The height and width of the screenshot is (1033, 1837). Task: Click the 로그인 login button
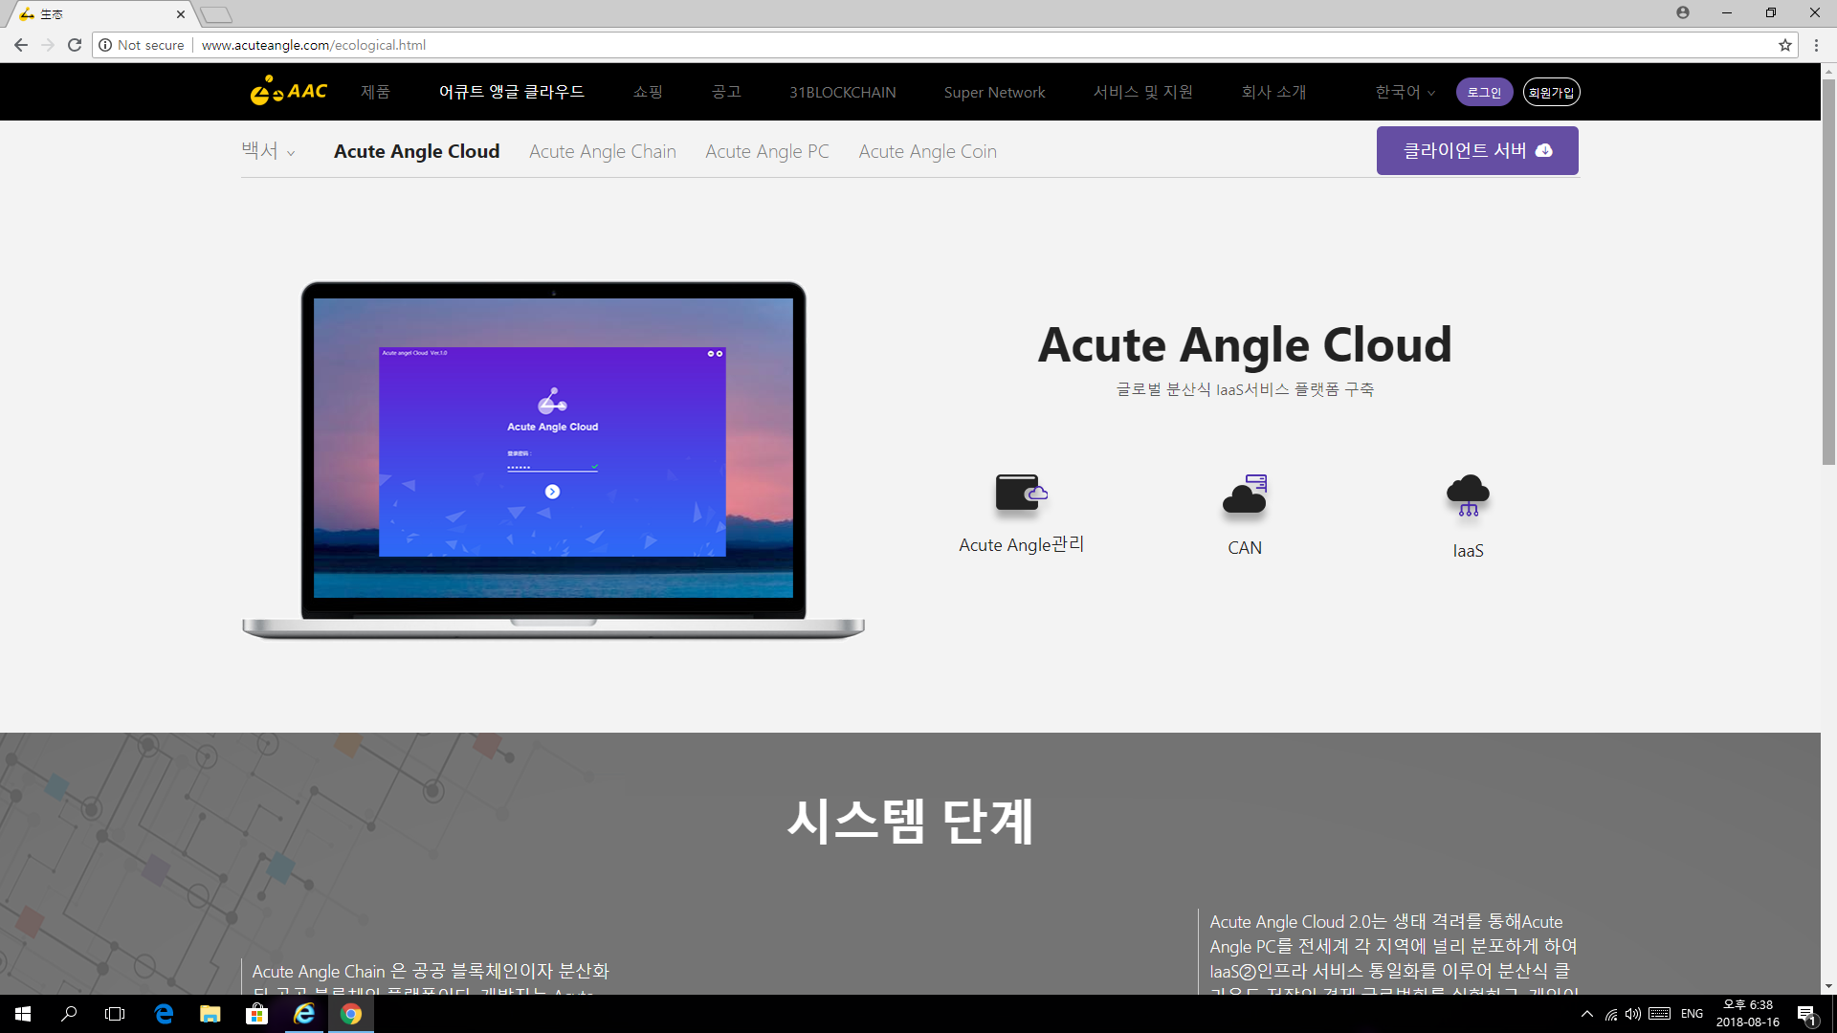[1484, 92]
